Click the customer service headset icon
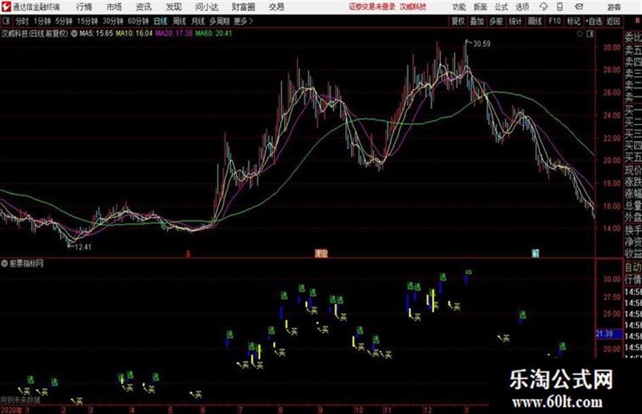This screenshot has width=642, height=414. tap(543, 7)
